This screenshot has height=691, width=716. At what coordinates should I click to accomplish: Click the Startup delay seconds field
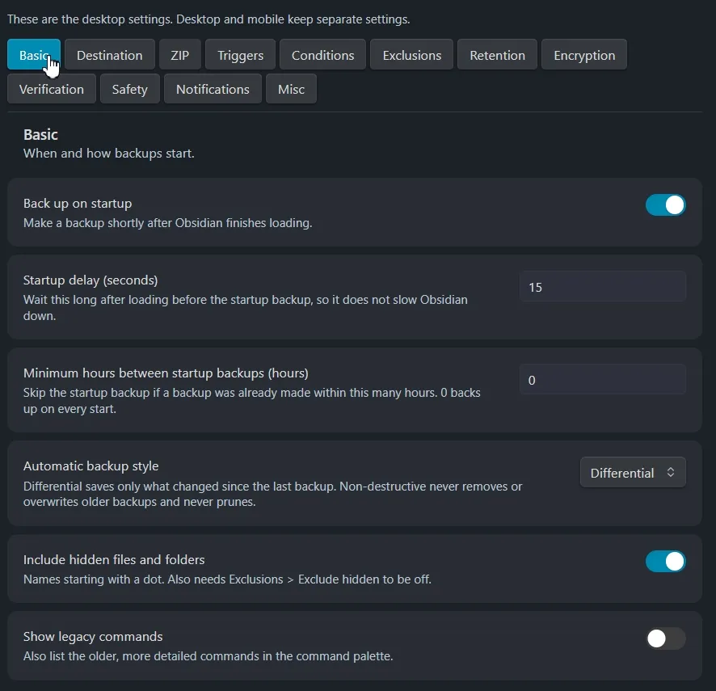click(603, 287)
